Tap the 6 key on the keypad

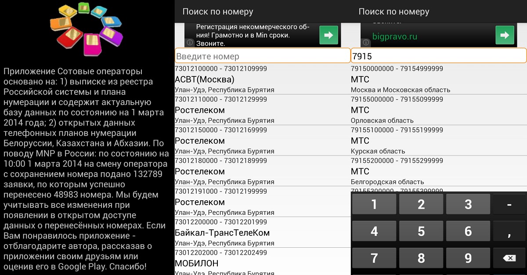(x=468, y=231)
